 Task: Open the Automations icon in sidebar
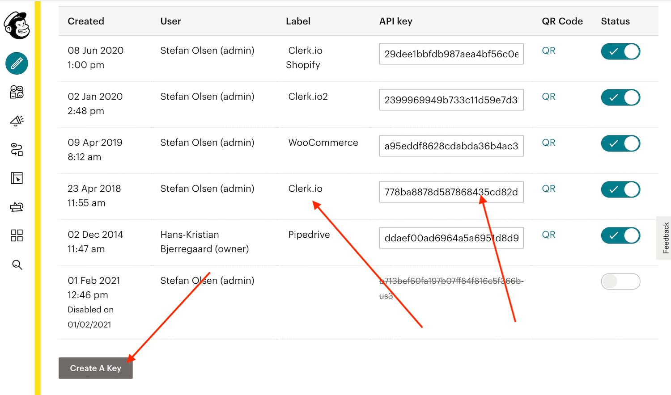click(x=17, y=149)
